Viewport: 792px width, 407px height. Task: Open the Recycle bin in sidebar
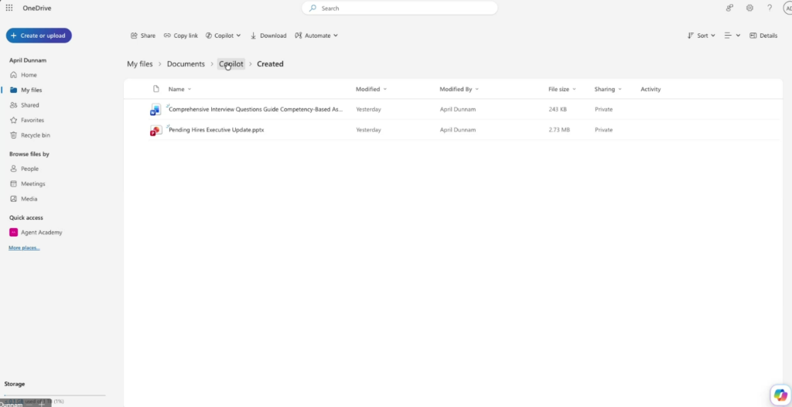tap(35, 135)
